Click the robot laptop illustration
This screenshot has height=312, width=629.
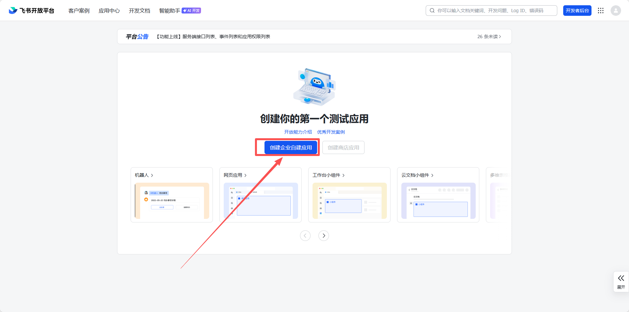(314, 87)
